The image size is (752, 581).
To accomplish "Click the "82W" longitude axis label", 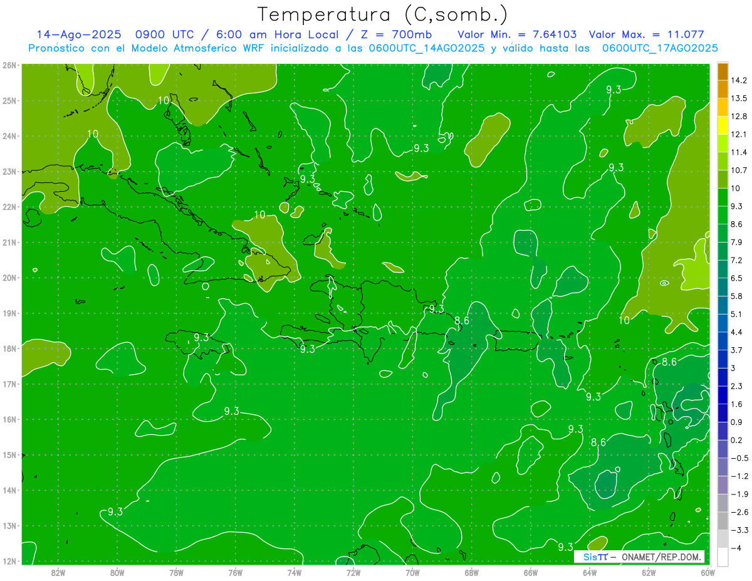I will click(58, 572).
